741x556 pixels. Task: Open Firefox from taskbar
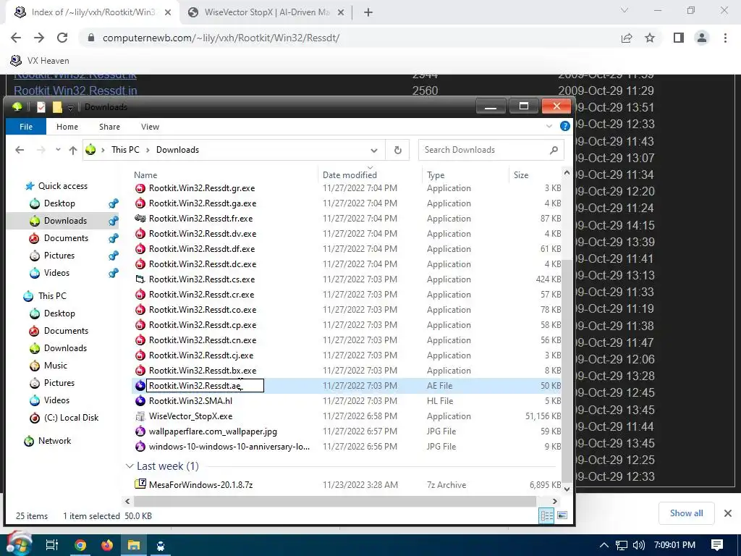tap(107, 545)
